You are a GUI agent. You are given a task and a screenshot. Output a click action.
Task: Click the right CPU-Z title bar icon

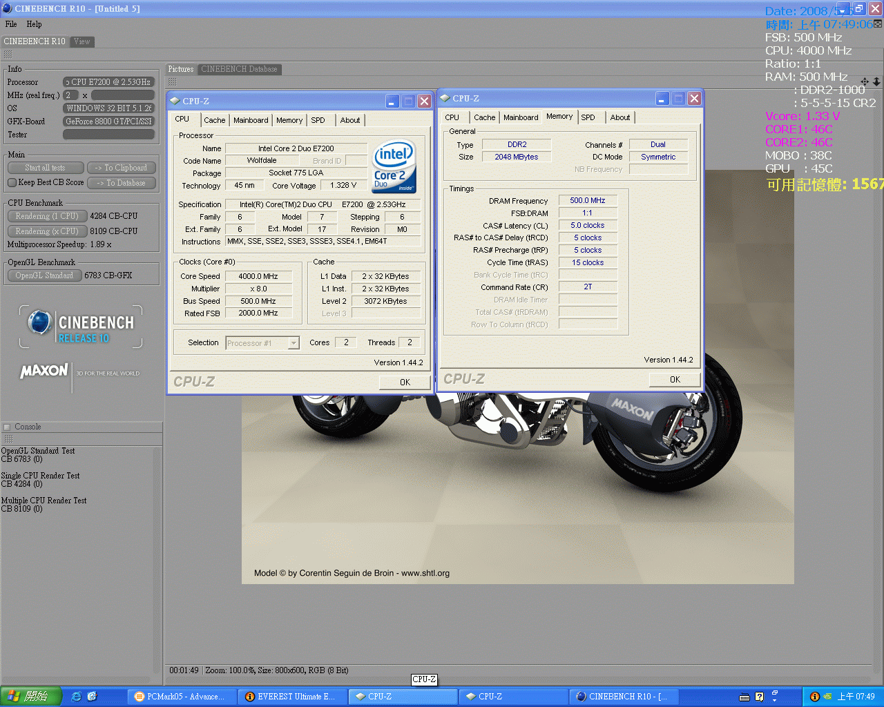pos(445,98)
